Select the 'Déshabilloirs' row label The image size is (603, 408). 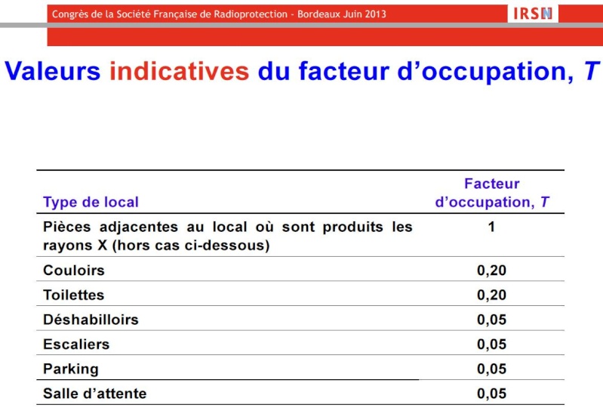point(91,320)
